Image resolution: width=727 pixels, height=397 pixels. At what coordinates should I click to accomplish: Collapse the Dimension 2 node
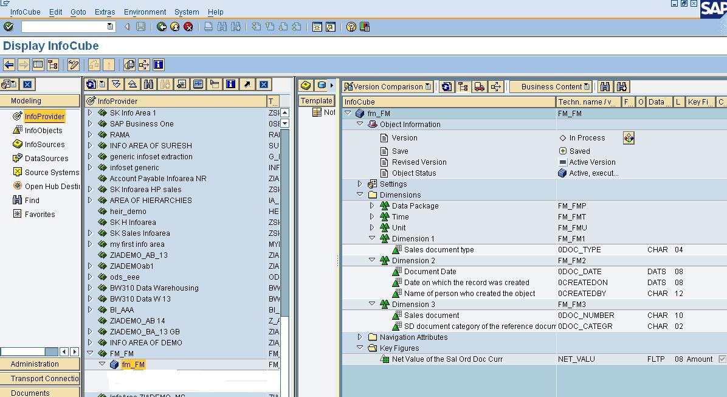point(372,260)
